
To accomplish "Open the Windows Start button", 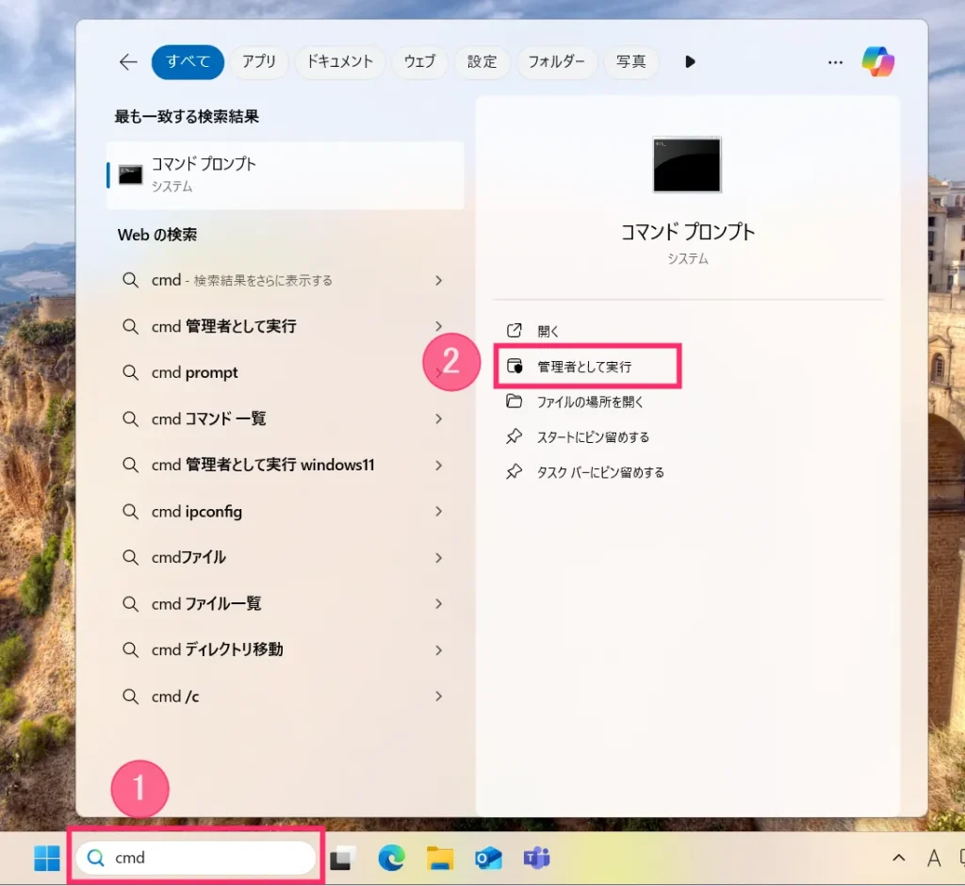I will point(47,858).
